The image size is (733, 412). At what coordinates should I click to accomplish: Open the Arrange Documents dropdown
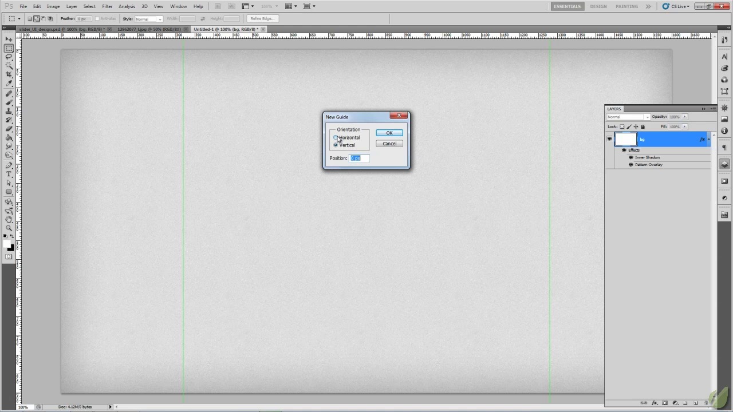click(x=291, y=6)
